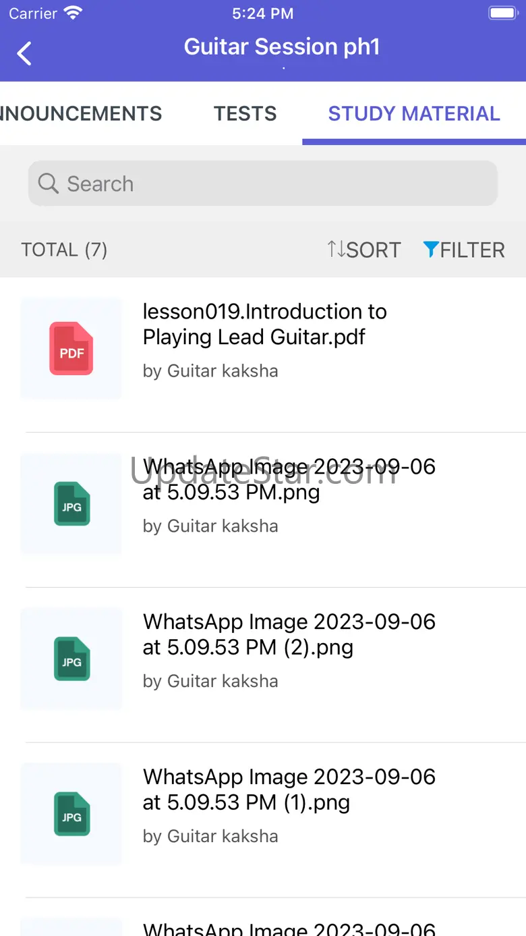Tap the TOTAL (7) count label
This screenshot has width=526, height=936.
tap(64, 250)
